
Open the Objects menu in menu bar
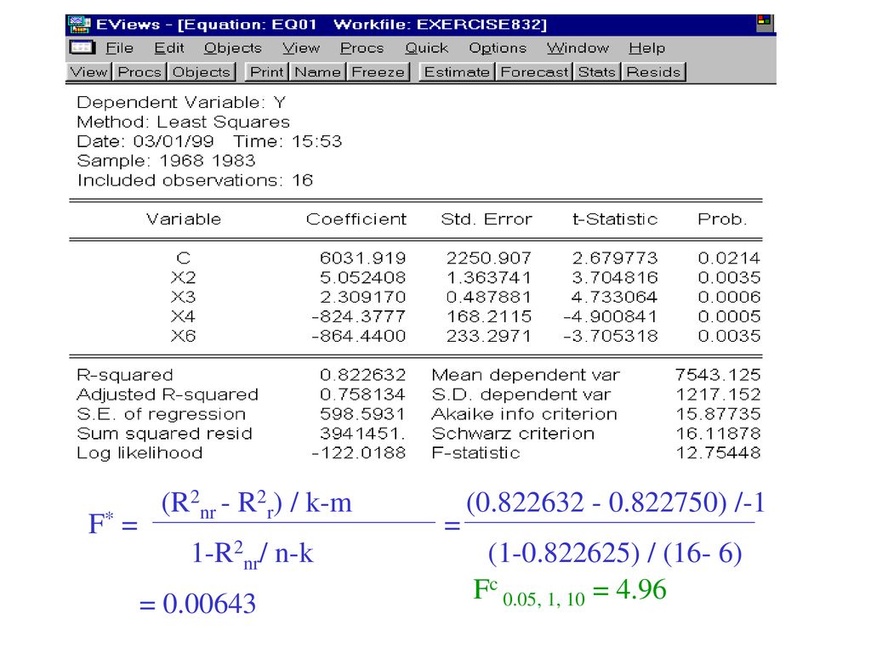[233, 48]
